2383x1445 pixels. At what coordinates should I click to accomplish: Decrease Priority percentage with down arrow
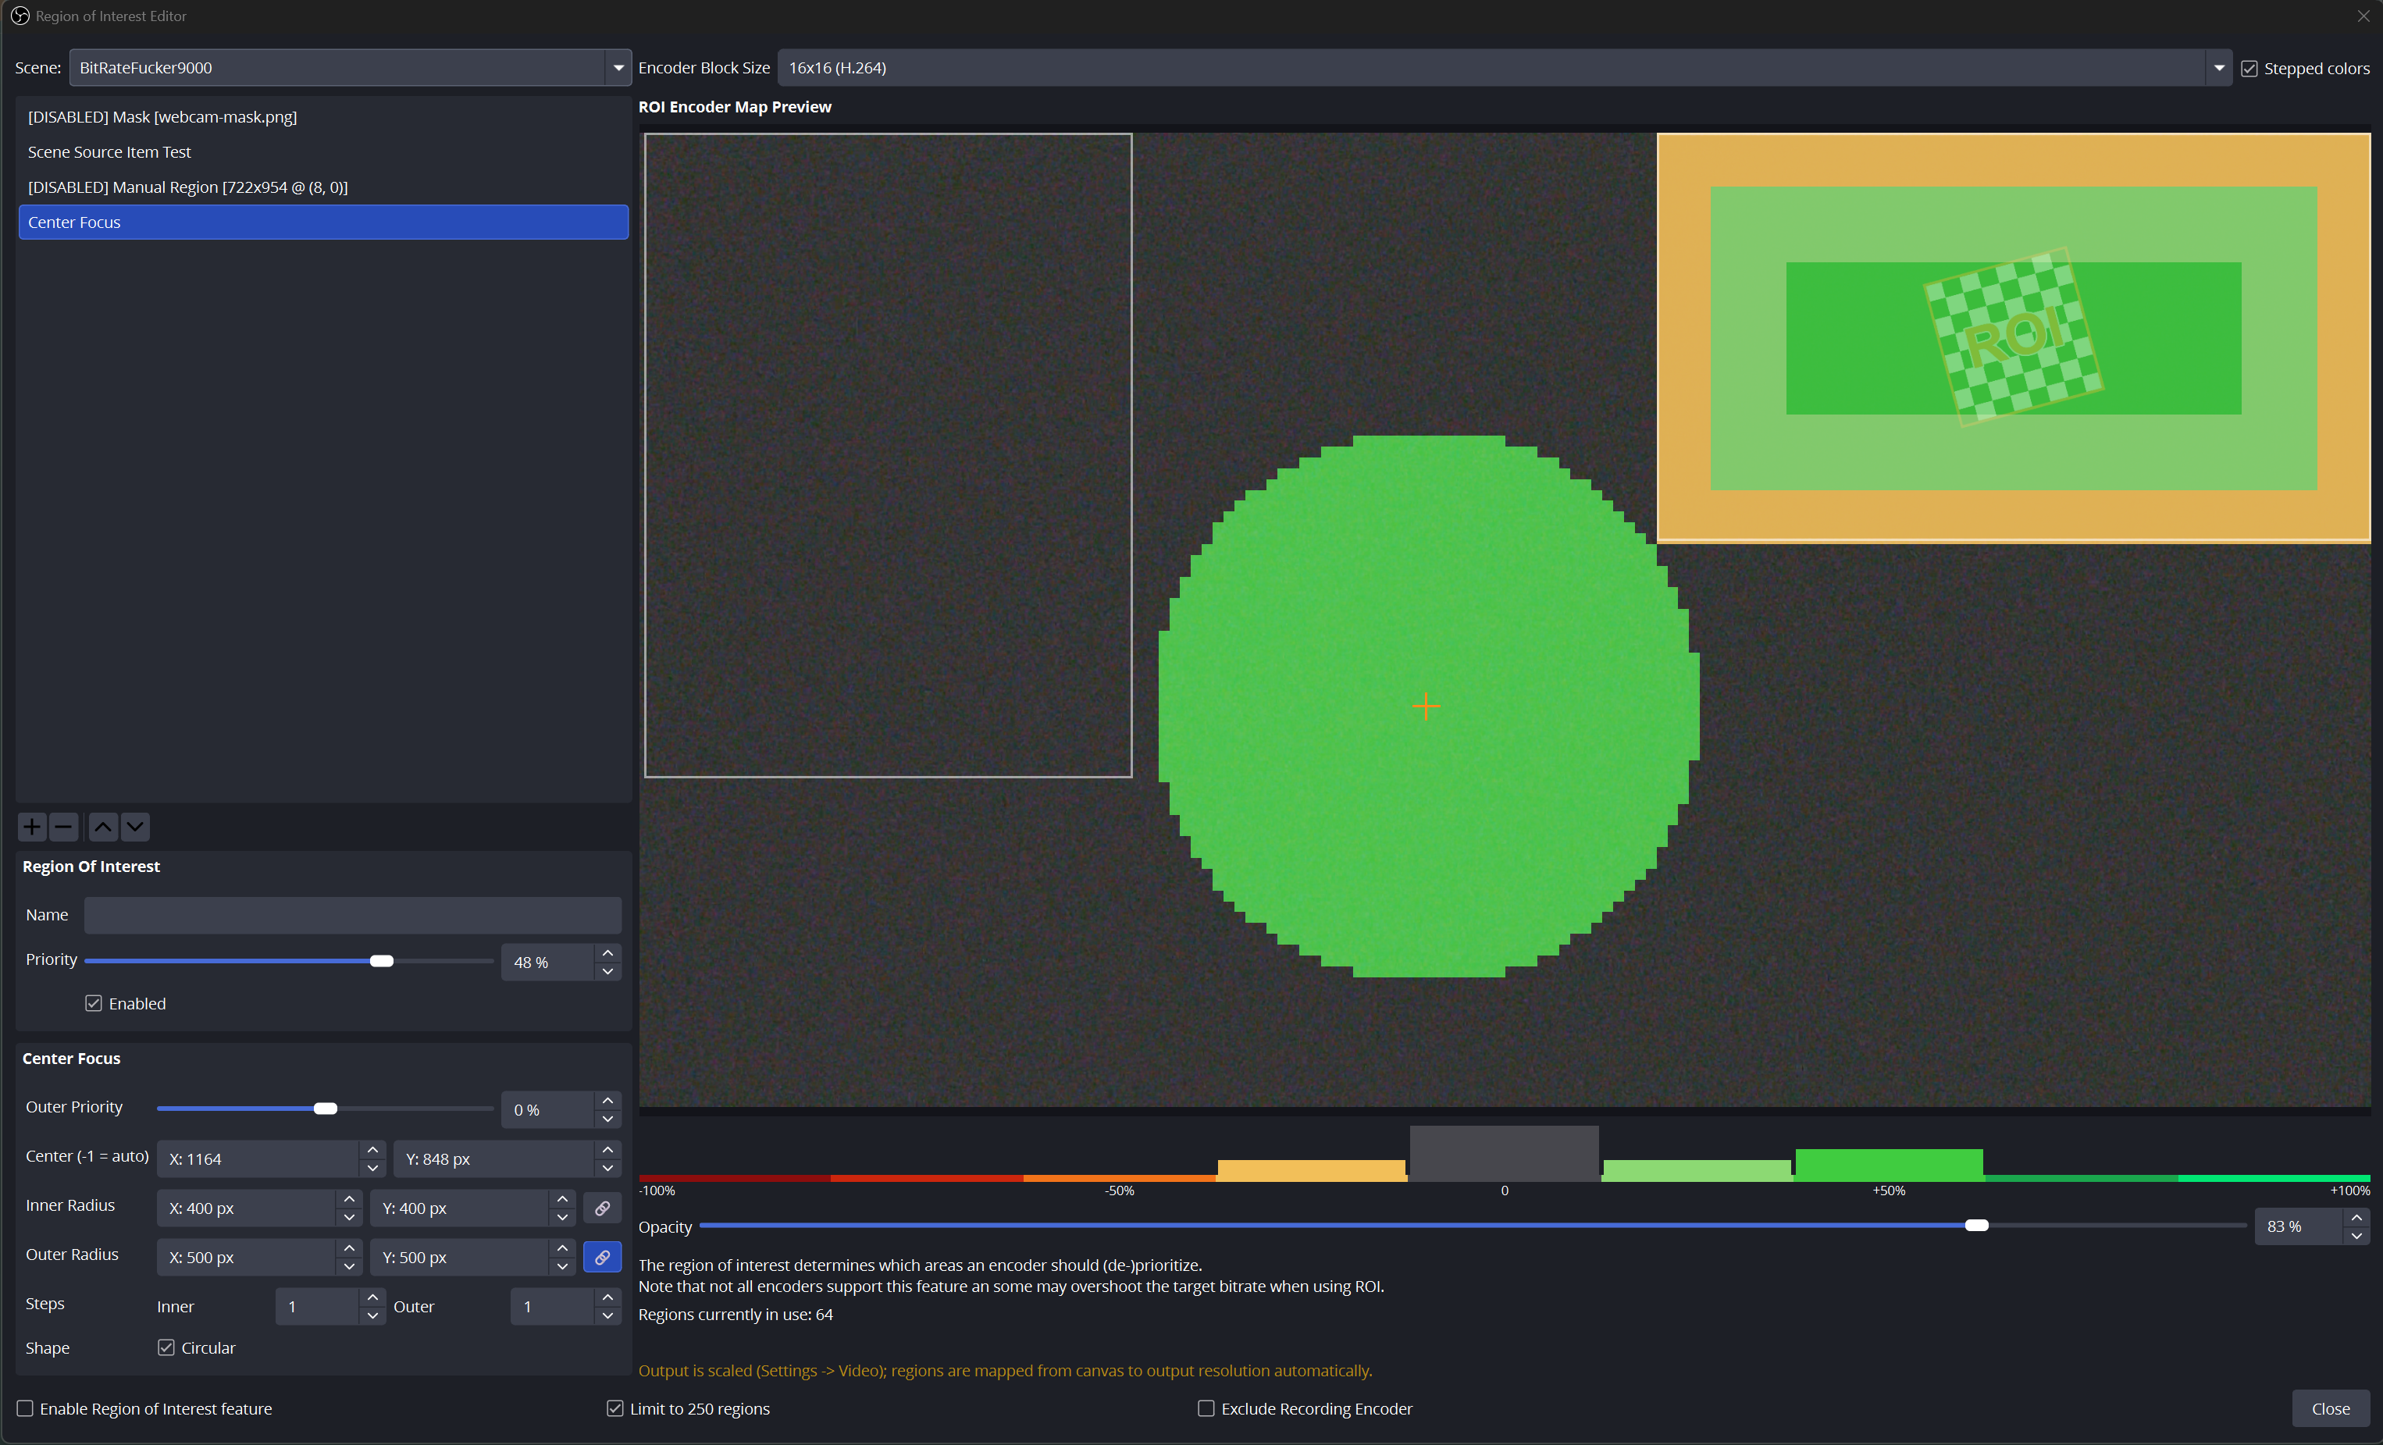coord(607,971)
